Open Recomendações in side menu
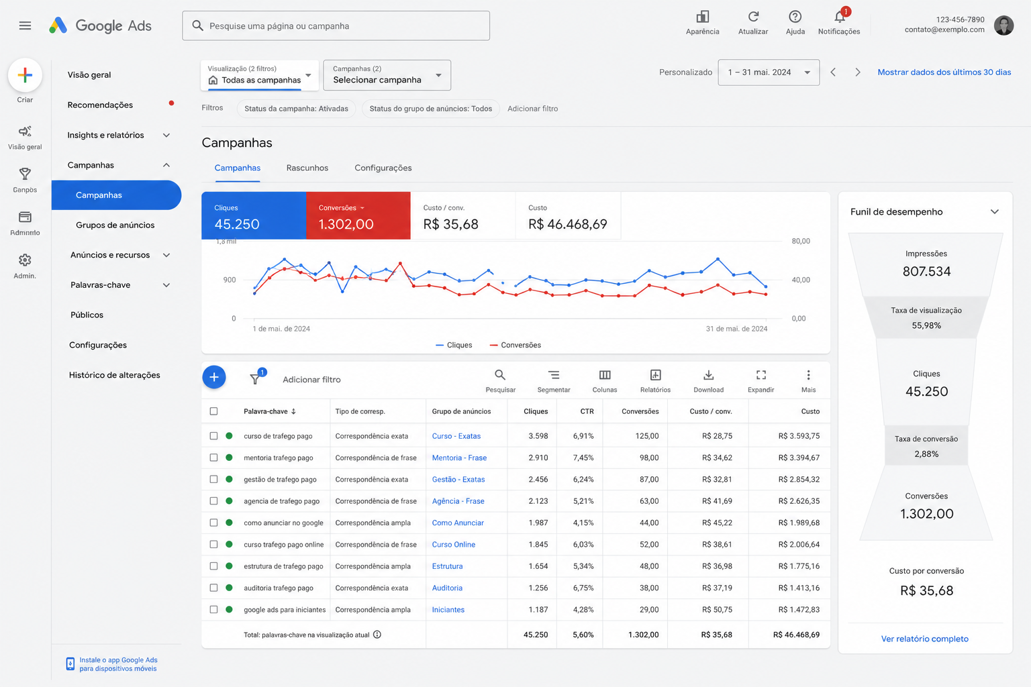 coord(100,105)
